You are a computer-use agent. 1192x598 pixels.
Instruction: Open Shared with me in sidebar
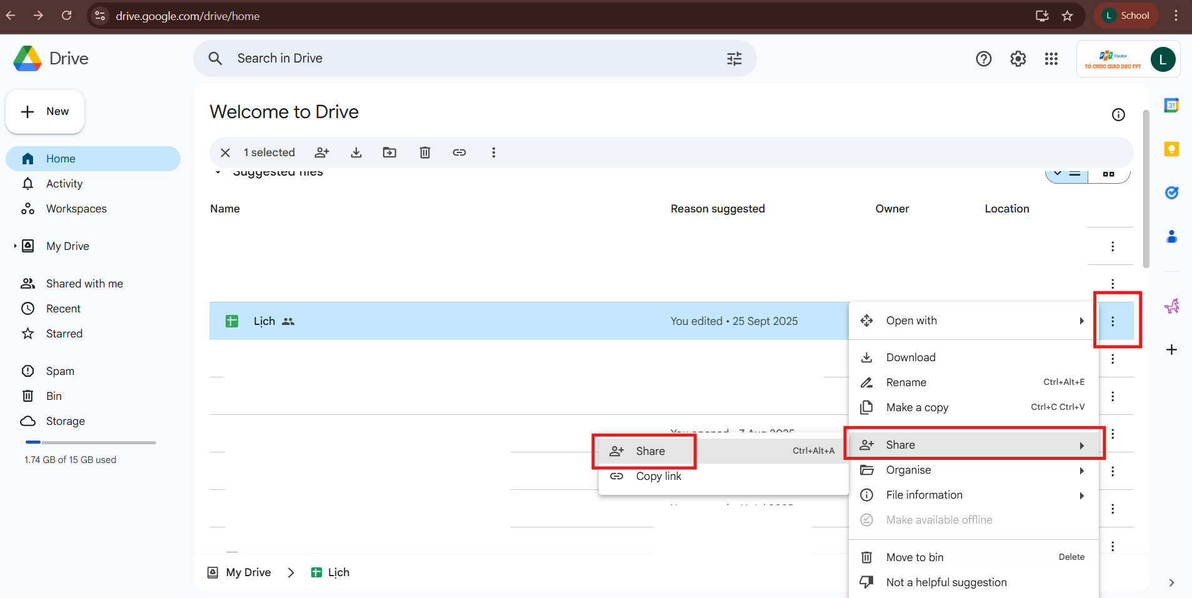click(x=84, y=284)
